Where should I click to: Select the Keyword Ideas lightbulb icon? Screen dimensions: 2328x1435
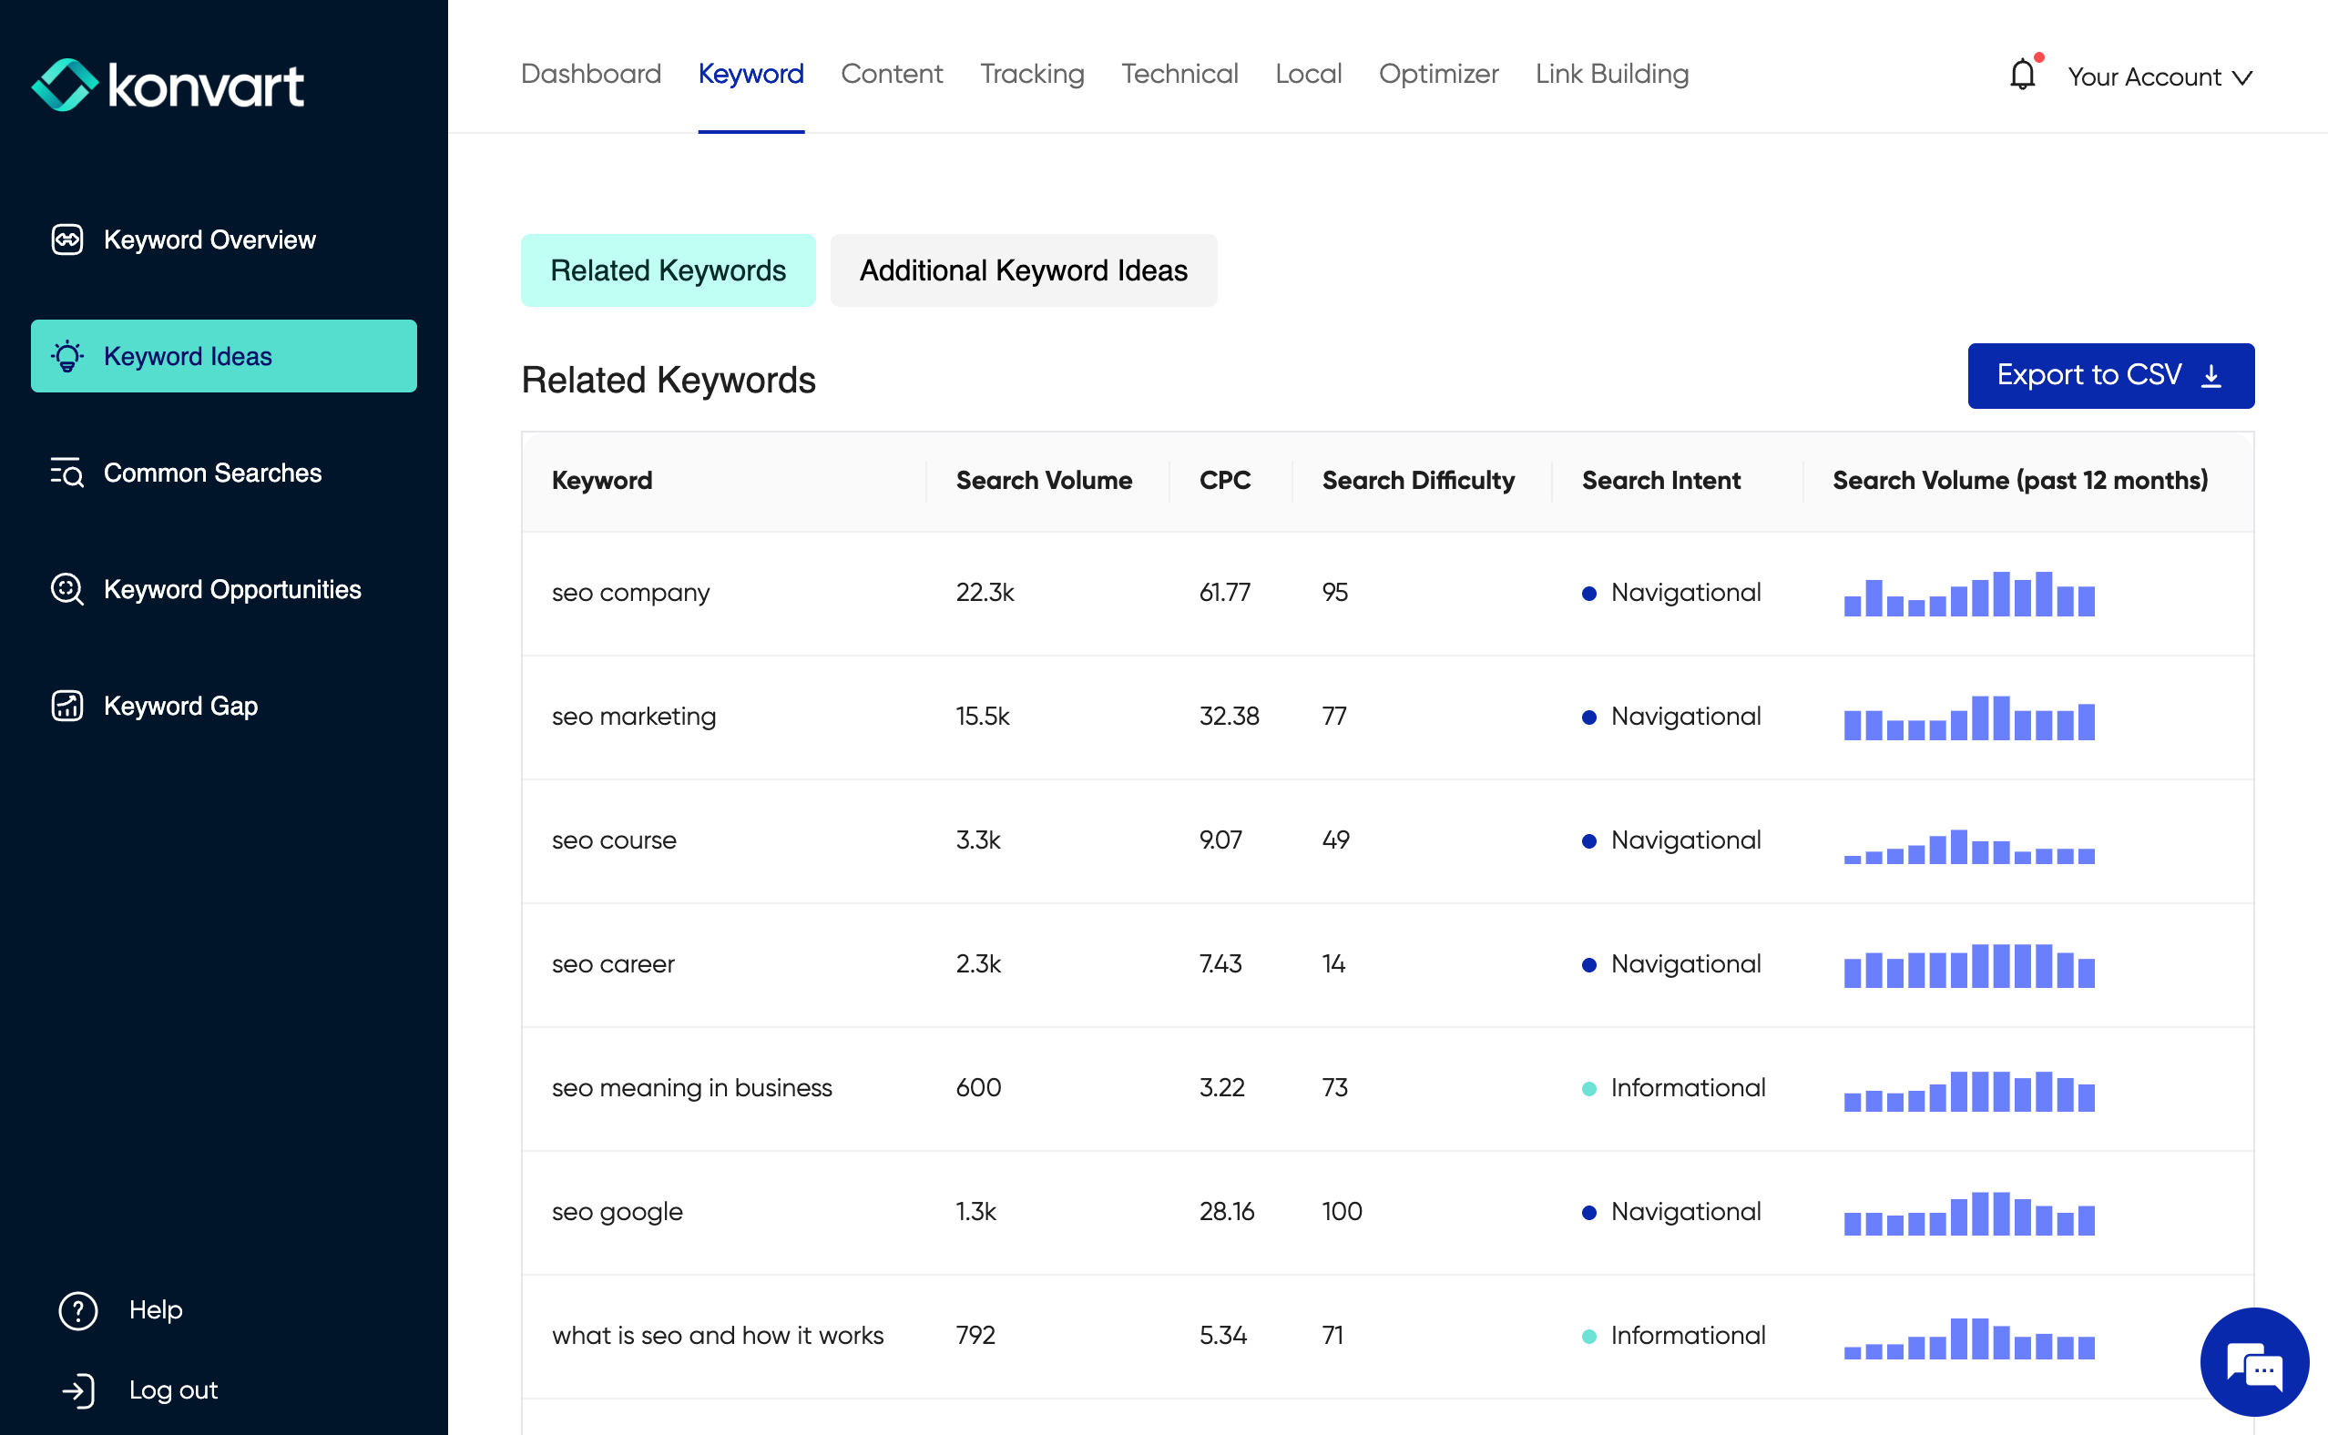coord(67,357)
